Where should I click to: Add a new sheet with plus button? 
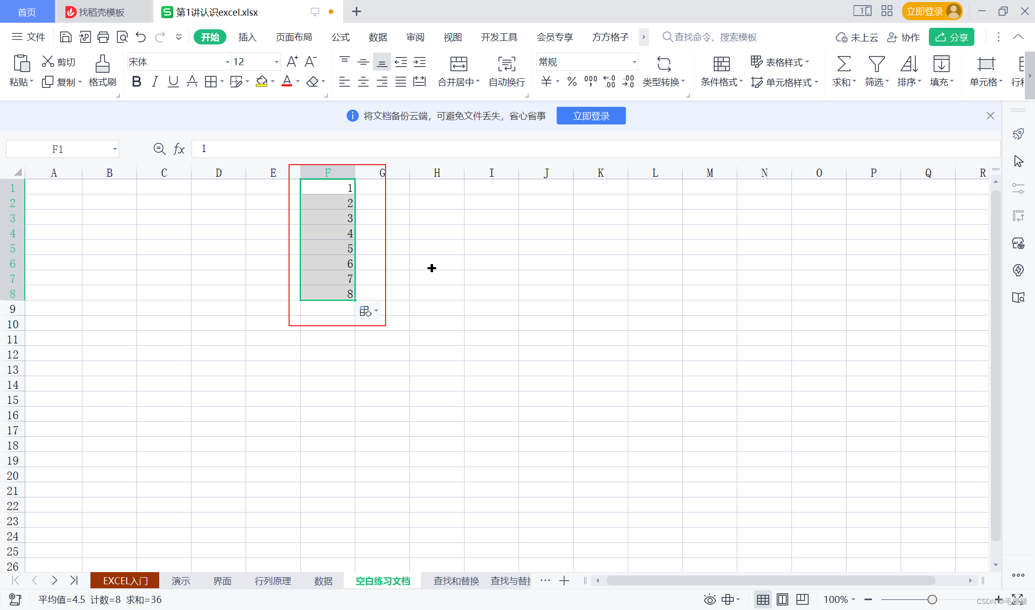pyautogui.click(x=564, y=581)
